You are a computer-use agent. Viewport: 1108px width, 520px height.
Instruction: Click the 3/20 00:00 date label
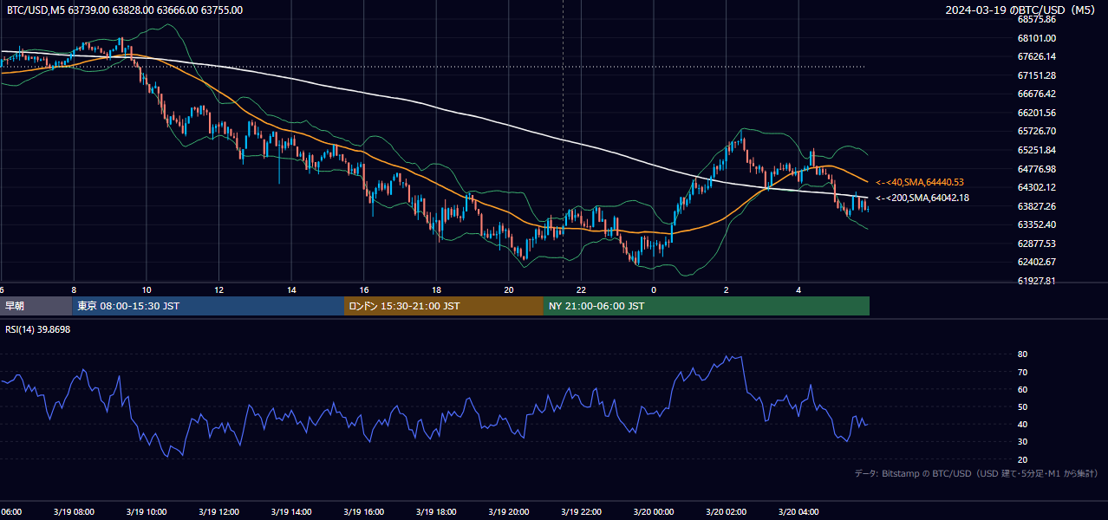click(x=654, y=511)
